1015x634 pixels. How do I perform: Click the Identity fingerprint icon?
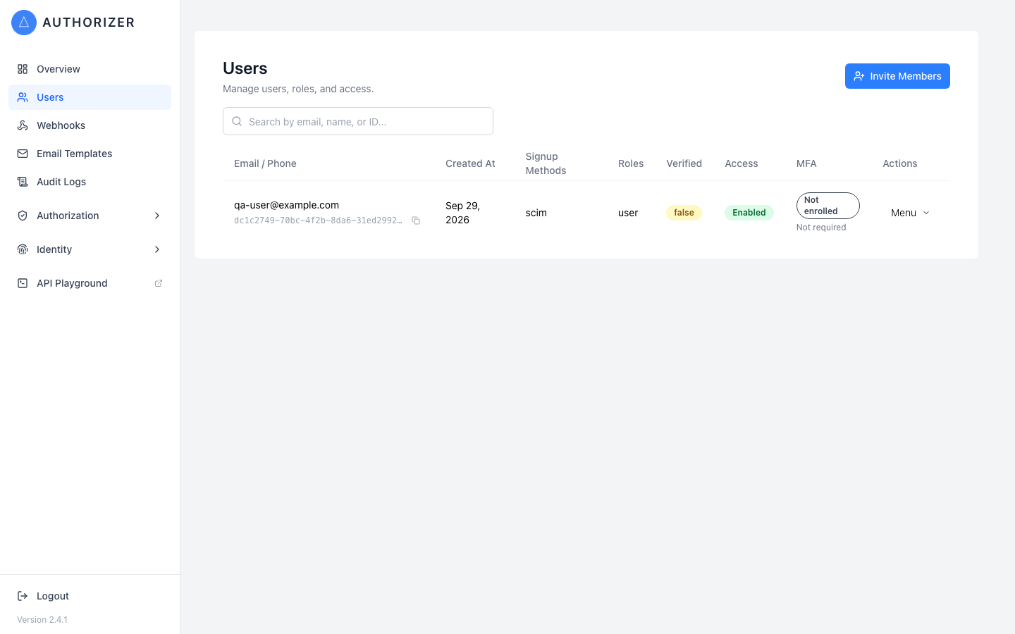pyautogui.click(x=23, y=249)
